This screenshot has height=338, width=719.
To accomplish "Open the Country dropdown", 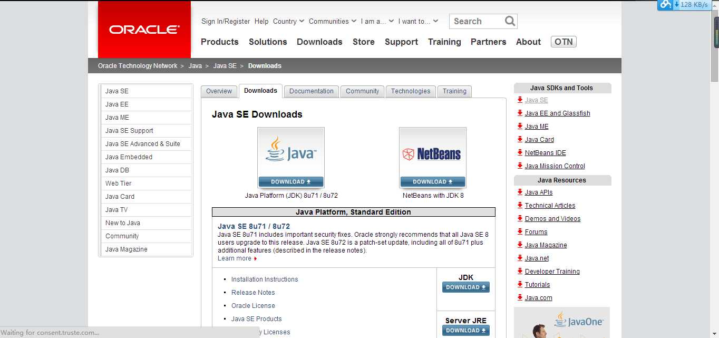I will [x=288, y=21].
